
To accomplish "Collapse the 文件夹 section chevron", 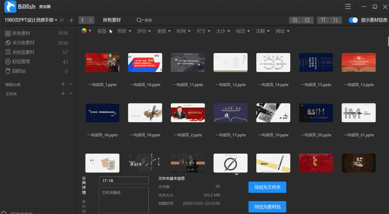I will 71,93.
